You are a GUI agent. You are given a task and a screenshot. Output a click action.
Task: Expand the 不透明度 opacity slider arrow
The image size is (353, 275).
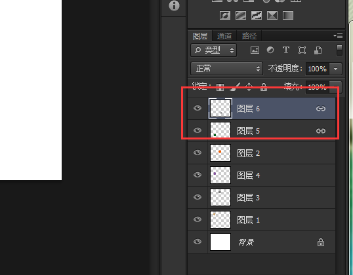click(335, 69)
